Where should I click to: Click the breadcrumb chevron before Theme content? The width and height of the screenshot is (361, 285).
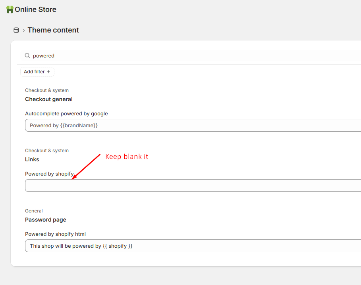24,31
